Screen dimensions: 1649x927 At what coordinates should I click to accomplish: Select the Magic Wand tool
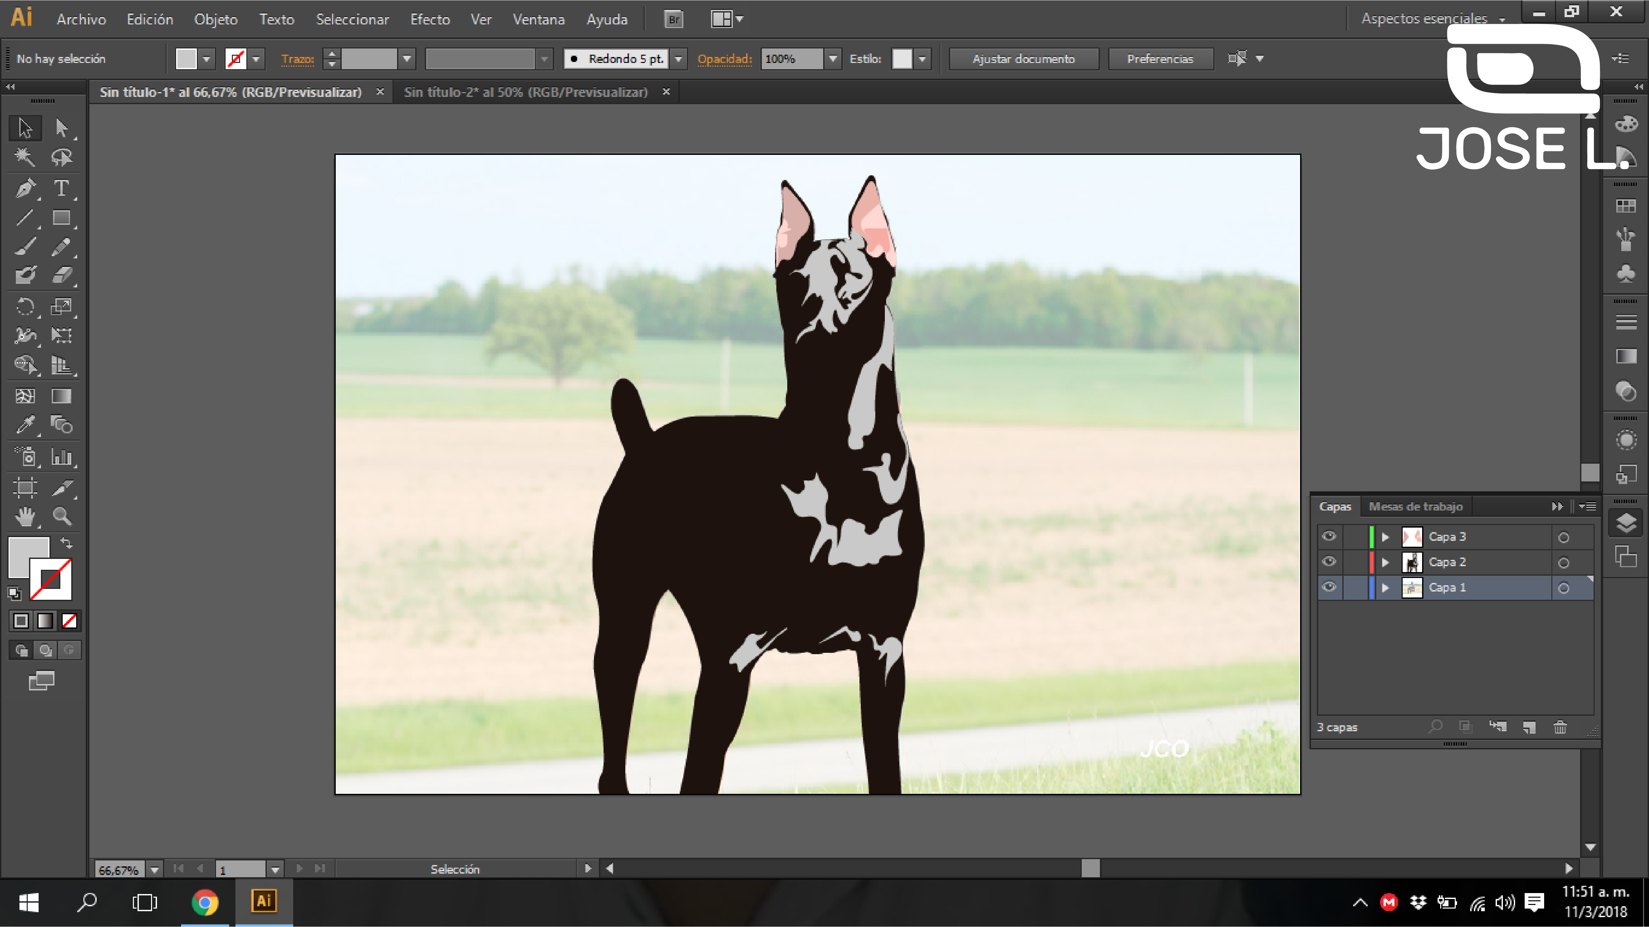pos(26,158)
